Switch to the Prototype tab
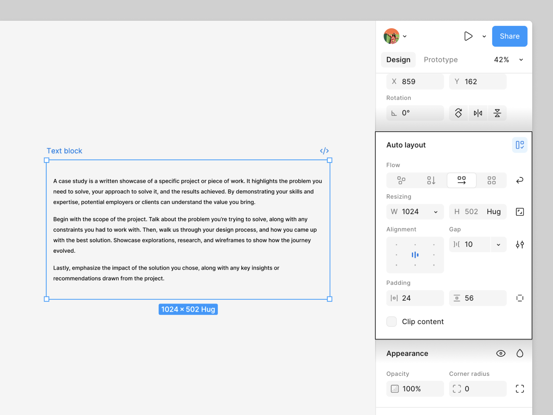This screenshot has width=553, height=415. click(440, 60)
